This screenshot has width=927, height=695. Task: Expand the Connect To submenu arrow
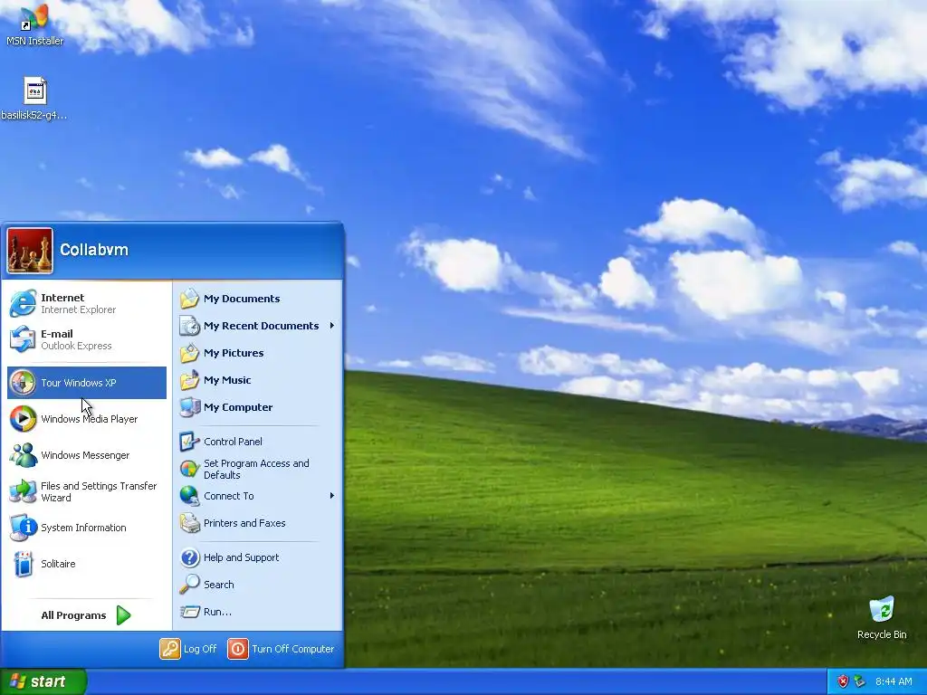tap(332, 496)
